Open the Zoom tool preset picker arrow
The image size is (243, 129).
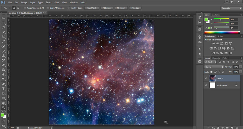point(9,8)
